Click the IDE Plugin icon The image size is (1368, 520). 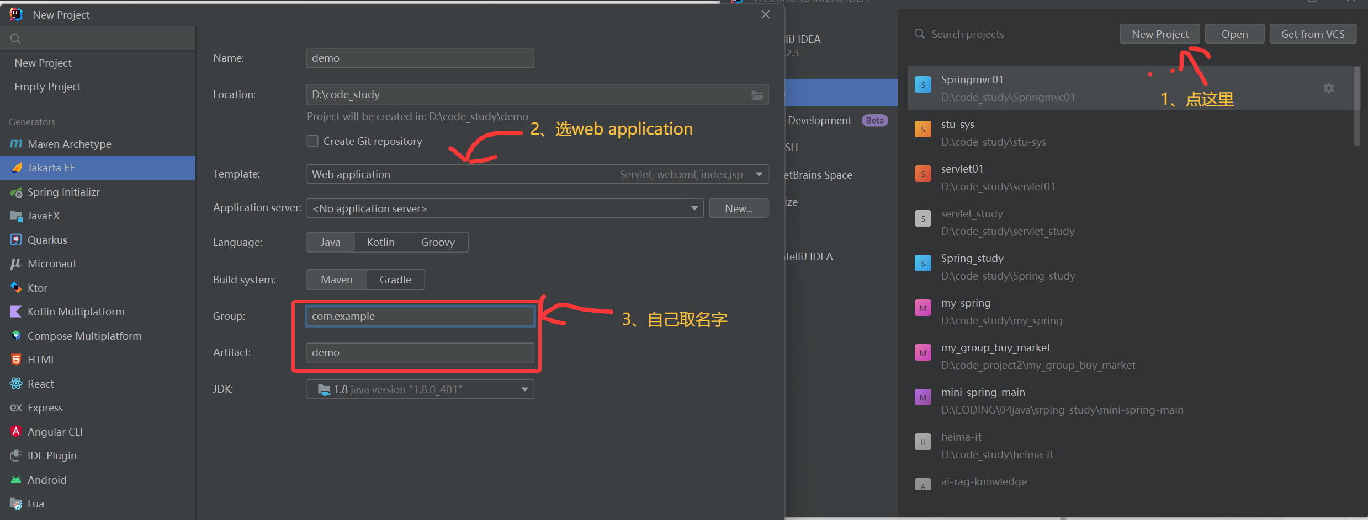pos(16,455)
